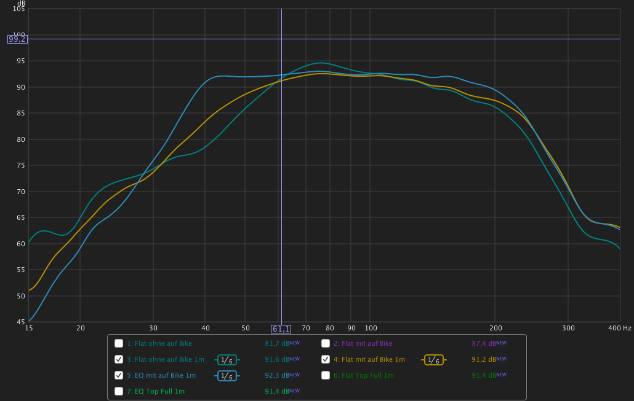The image size is (634, 401).
Task: Hide trace 4: Flat mit auf Bike 1m
Action: click(326, 359)
